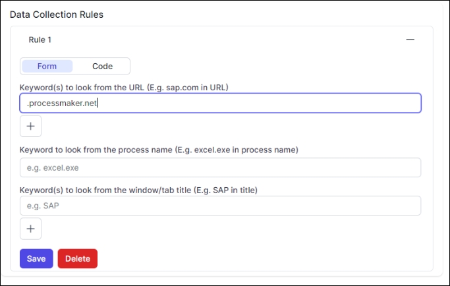
Task: Click the 'Data Collection Rules' heading
Action: click(x=57, y=14)
